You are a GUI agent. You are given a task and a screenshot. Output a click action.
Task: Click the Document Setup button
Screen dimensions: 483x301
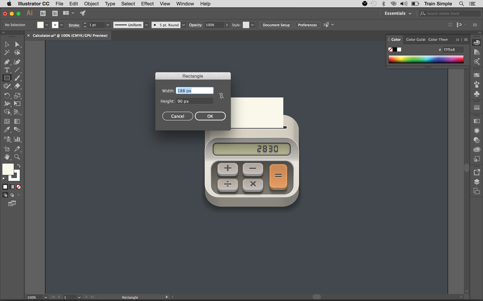pos(276,24)
